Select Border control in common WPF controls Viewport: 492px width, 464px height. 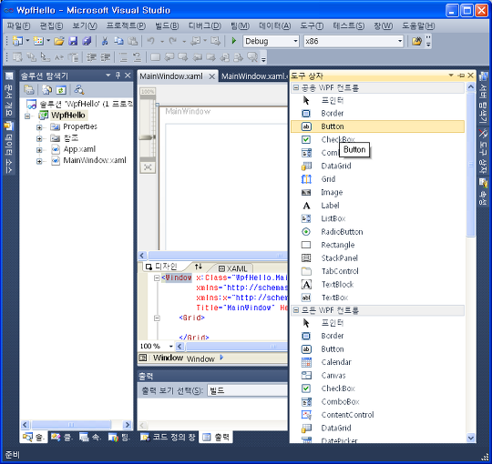click(x=377, y=113)
